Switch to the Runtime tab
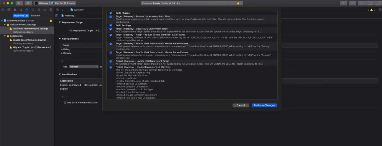Screen dimensions: 382x146 [35, 16]
